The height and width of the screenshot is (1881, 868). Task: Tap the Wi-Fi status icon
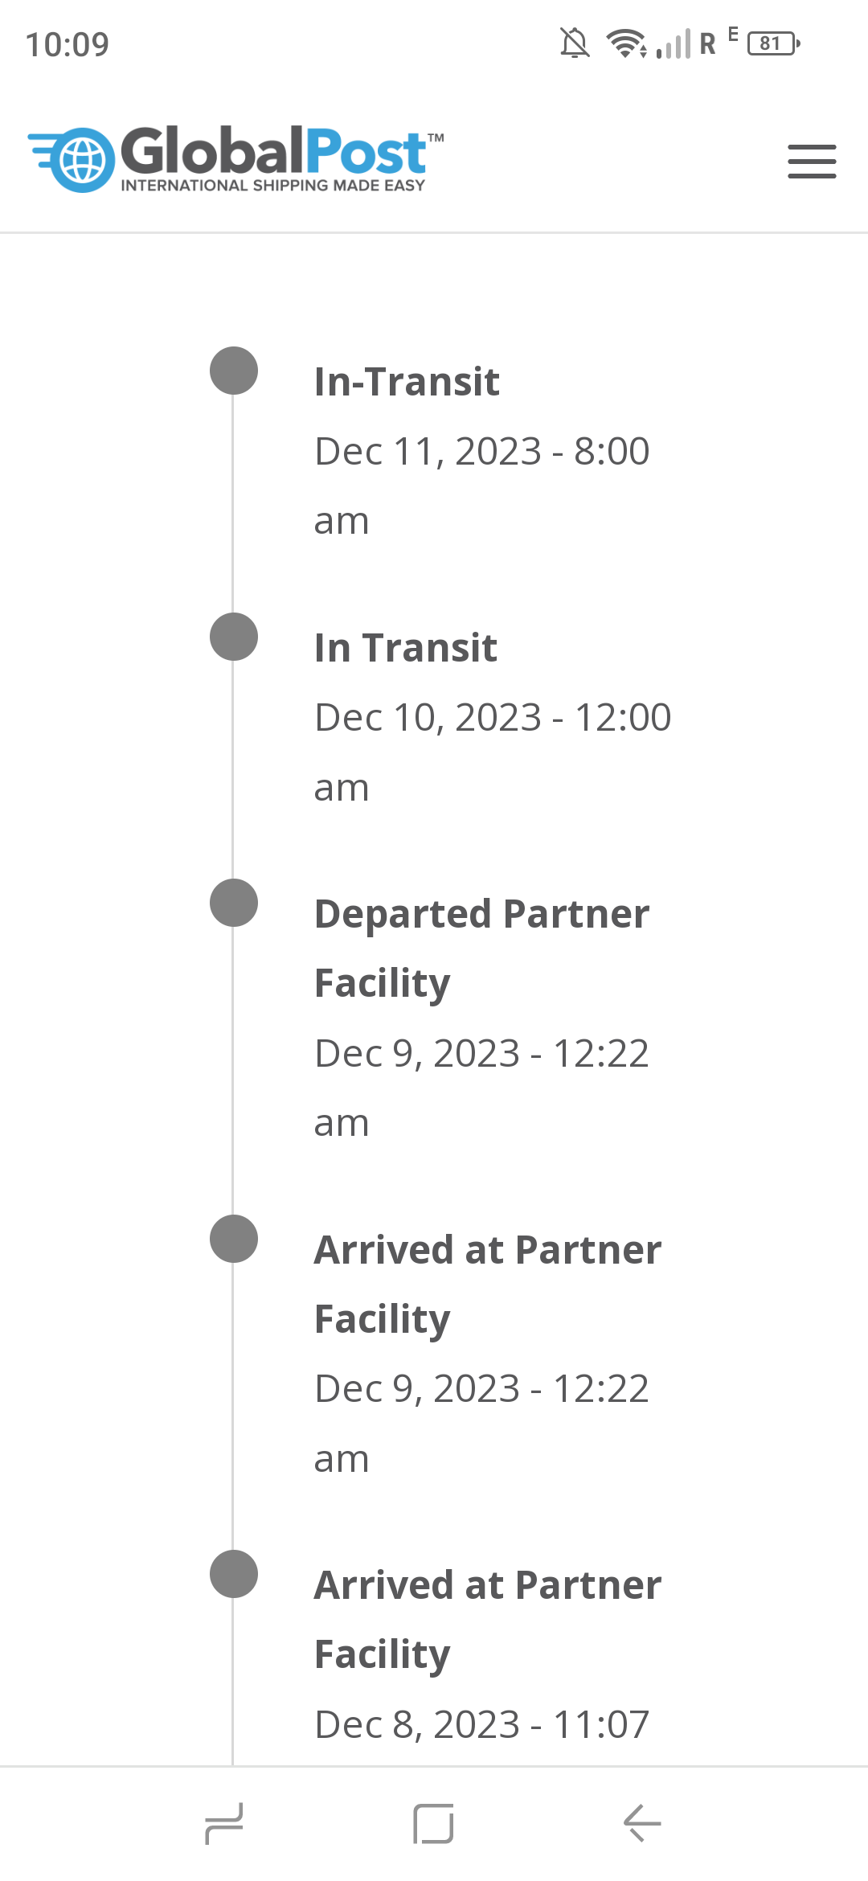coord(626,43)
